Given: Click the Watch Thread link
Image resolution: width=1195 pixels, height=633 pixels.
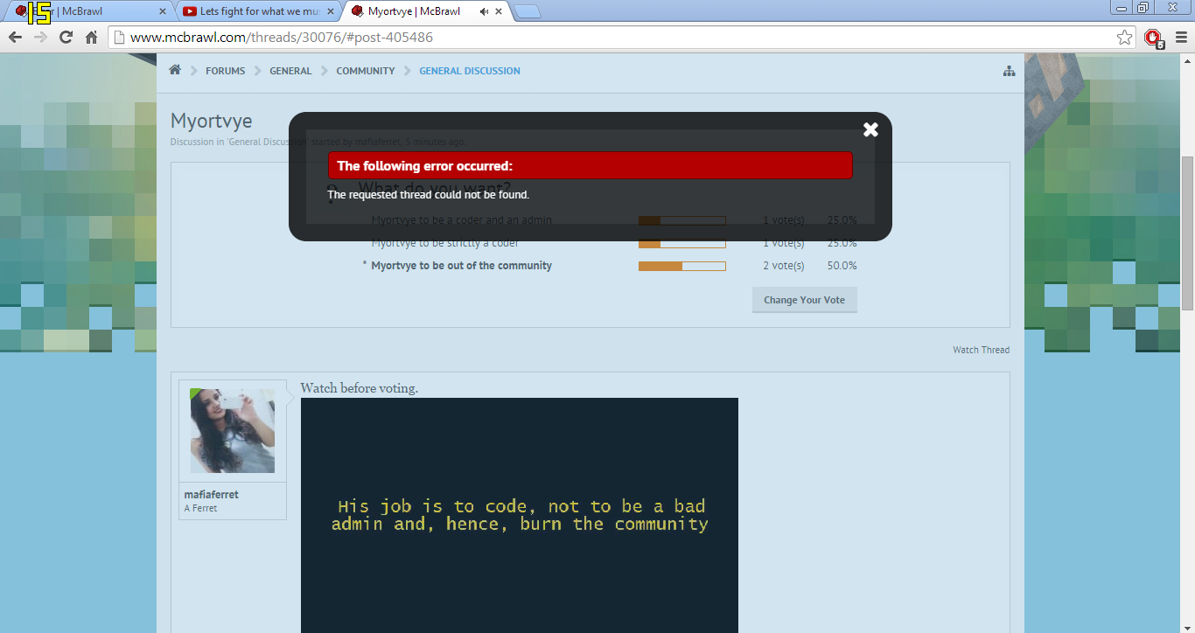Looking at the screenshot, I should coord(981,350).
